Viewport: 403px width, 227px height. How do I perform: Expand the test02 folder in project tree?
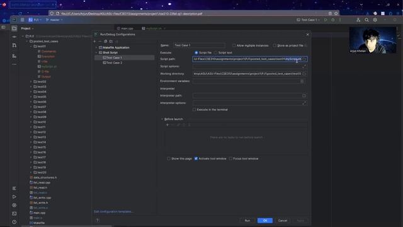click(x=31, y=81)
